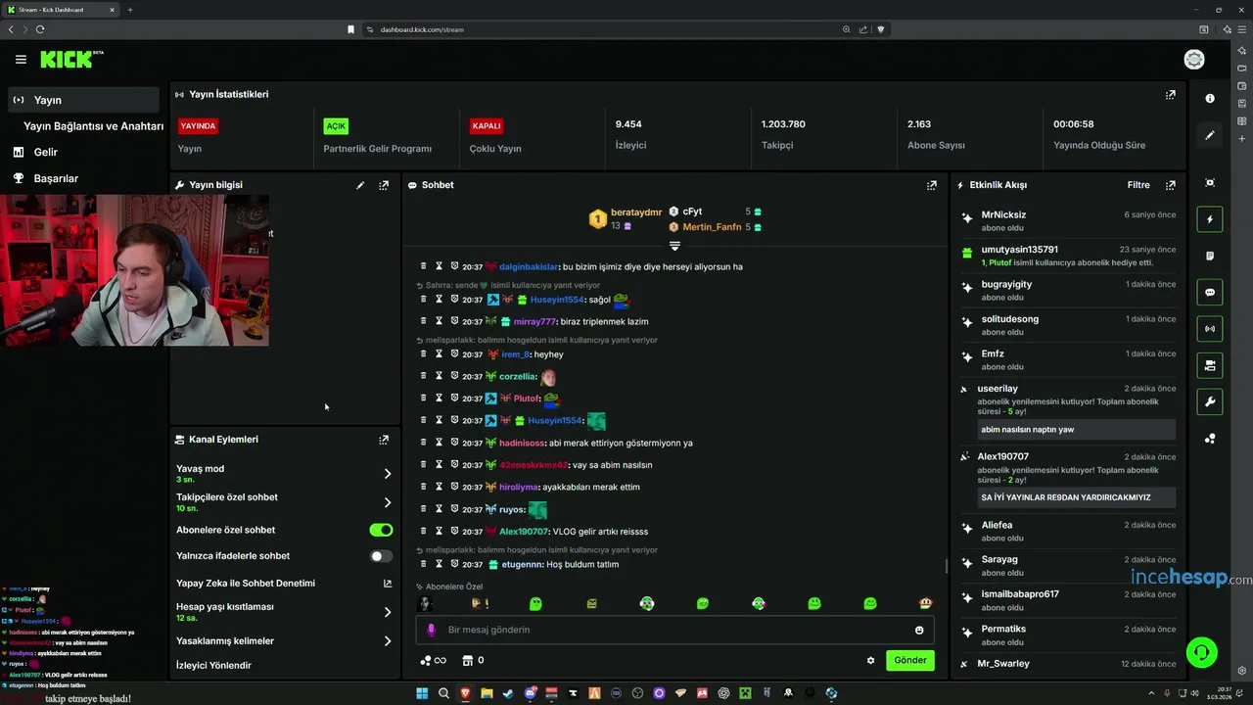Image resolution: width=1253 pixels, height=705 pixels.
Task: Open chat settings gear next to Gönder
Action: click(x=870, y=660)
